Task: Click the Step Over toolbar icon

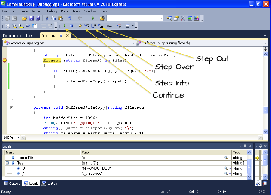Action: coord(94,26)
